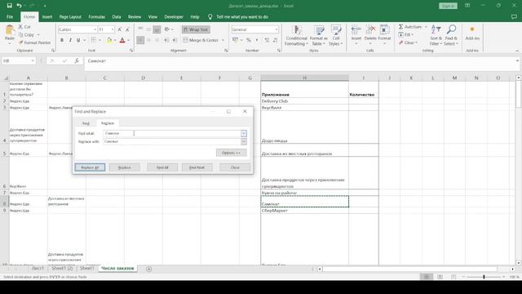Open Format as Table gallery

tap(319, 35)
